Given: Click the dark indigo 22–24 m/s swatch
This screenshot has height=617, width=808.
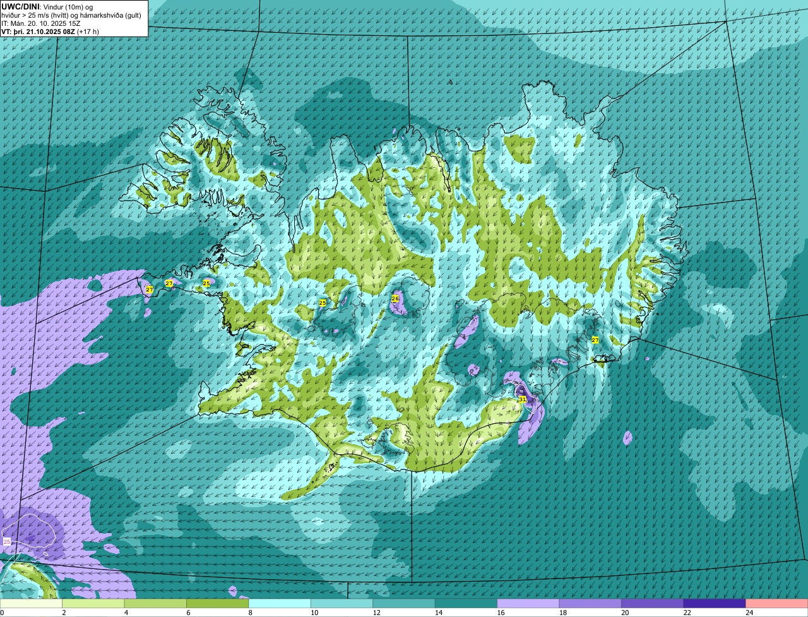Looking at the screenshot, I should tap(715, 604).
